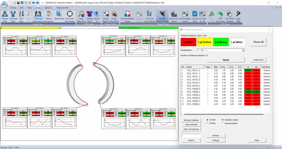This screenshot has width=282, height=149.
Task: Click the Refresh button
Action: (216, 136)
